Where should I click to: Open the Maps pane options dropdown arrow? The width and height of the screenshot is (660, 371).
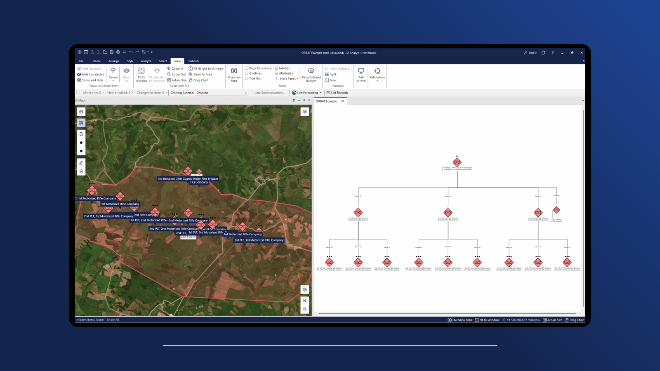[x=299, y=101]
